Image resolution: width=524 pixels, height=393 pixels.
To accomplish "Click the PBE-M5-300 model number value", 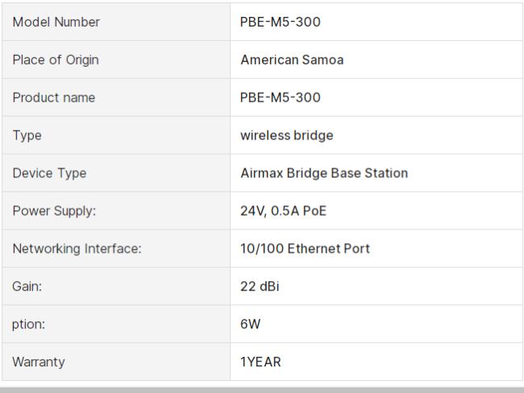I will click(x=281, y=22).
